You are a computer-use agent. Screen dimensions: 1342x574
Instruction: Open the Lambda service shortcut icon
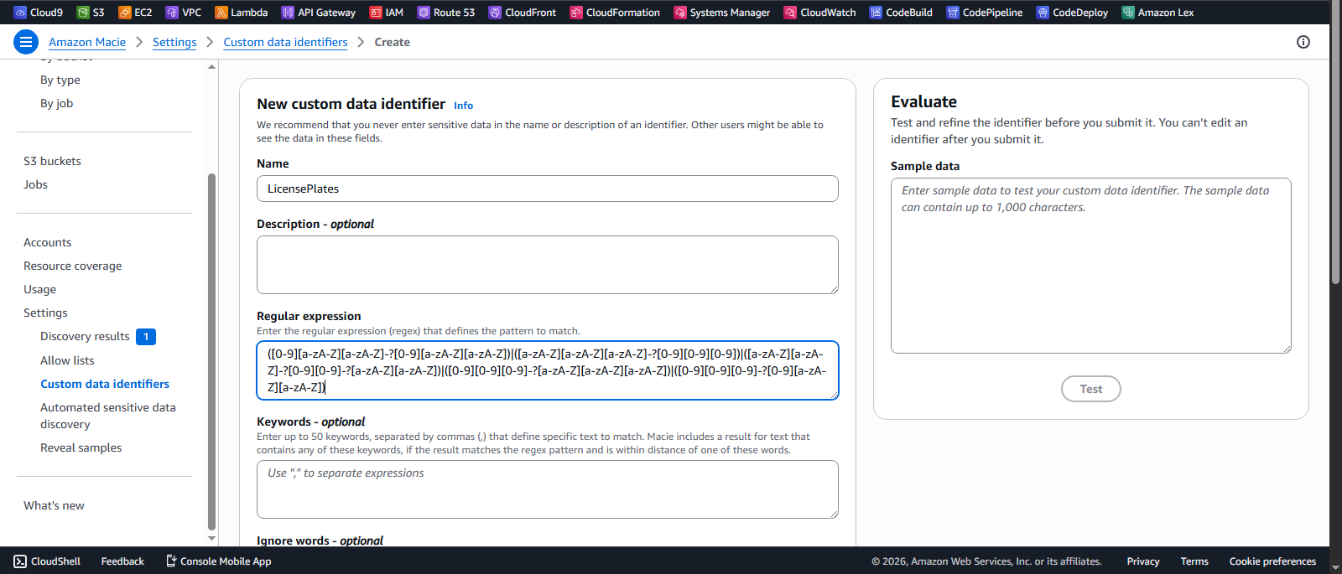(221, 13)
